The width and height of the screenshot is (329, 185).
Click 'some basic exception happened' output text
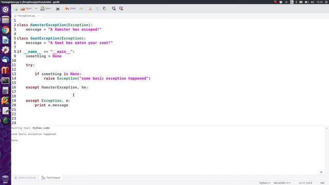pos(34,134)
